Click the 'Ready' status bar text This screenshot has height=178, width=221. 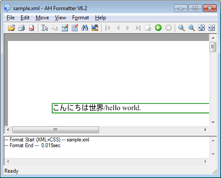click(11, 171)
